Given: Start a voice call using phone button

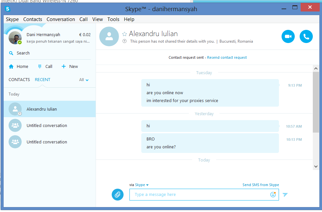Looking at the screenshot, I should pos(306,36).
